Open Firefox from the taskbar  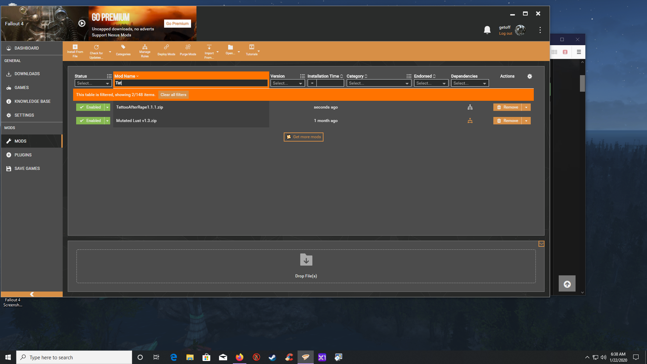click(239, 357)
